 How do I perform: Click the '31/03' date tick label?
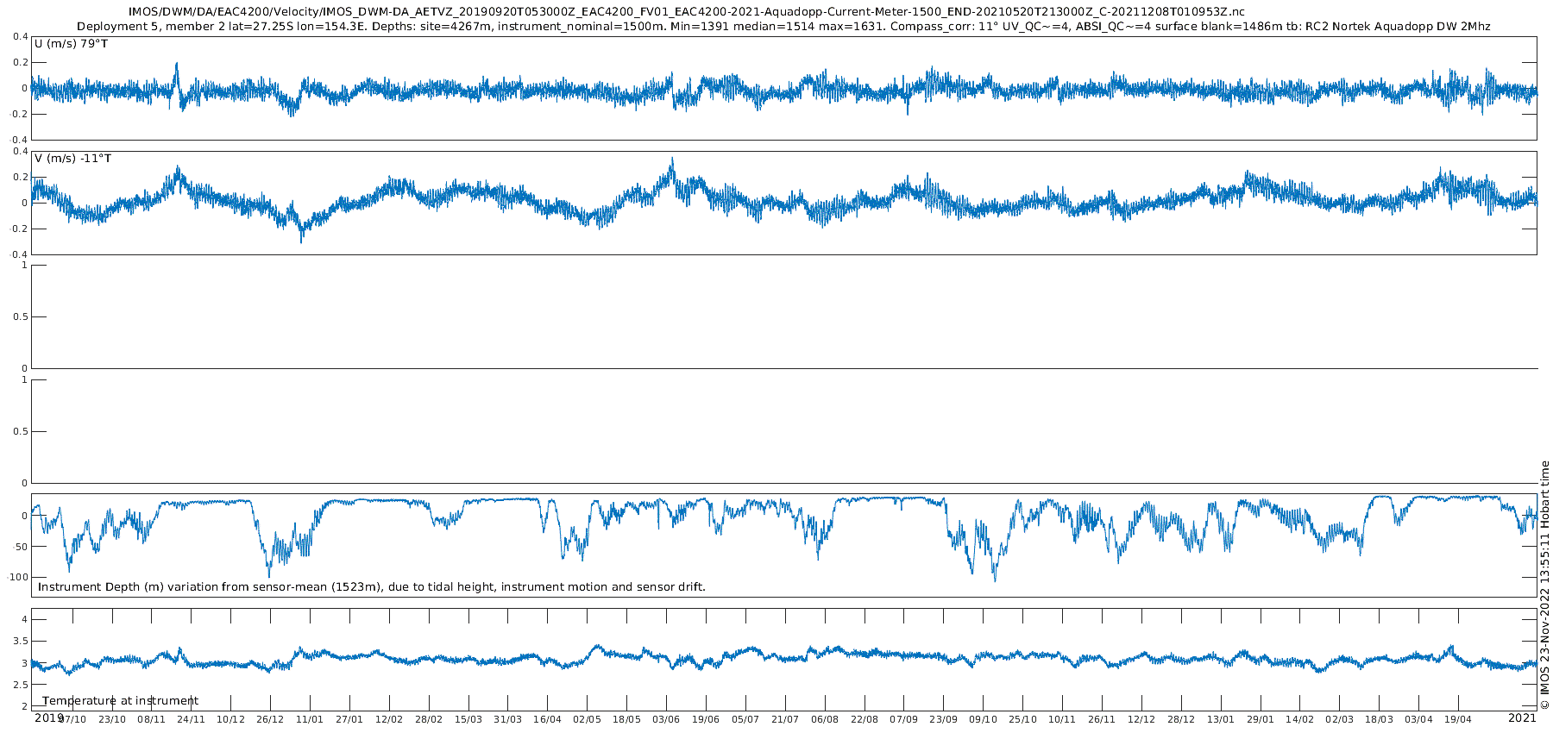pyautogui.click(x=508, y=719)
